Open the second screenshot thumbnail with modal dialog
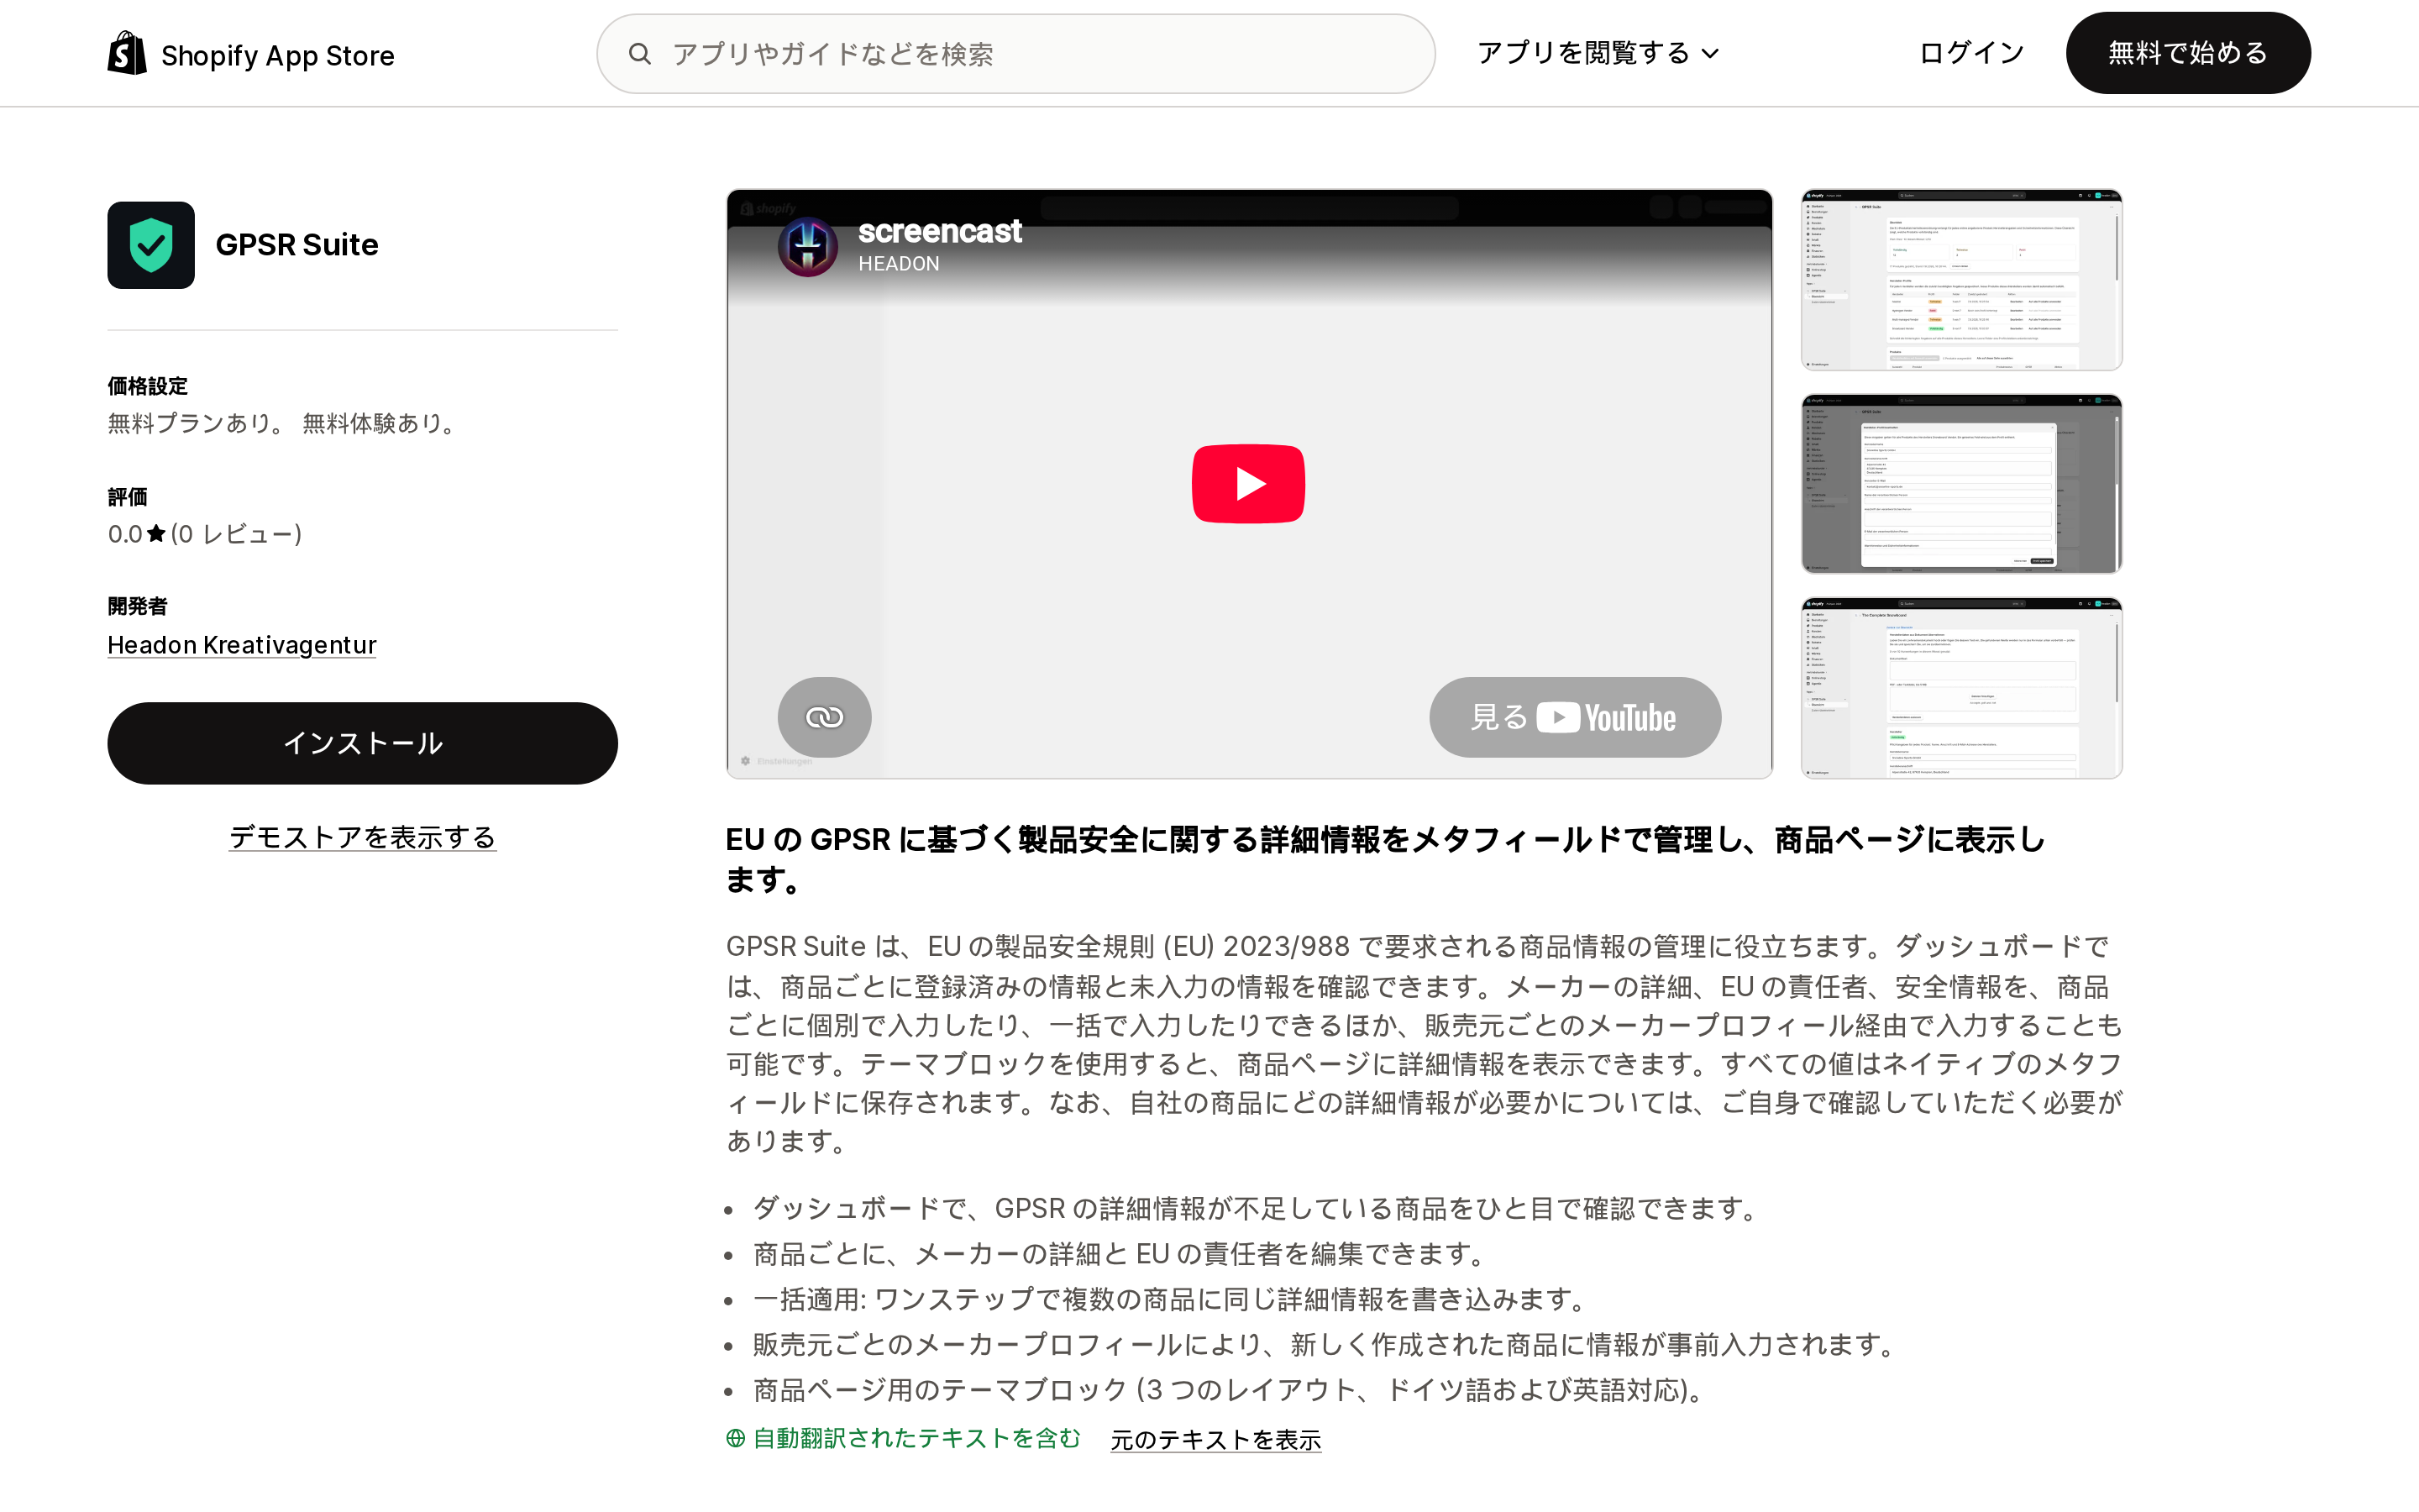 [1961, 484]
